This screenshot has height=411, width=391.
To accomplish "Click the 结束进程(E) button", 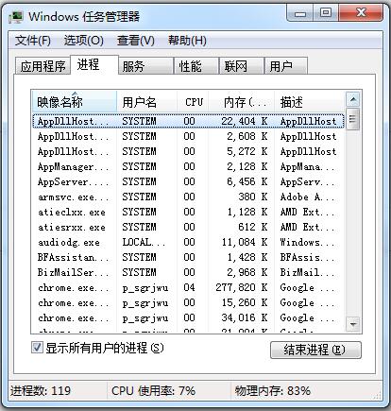I will click(x=315, y=350).
